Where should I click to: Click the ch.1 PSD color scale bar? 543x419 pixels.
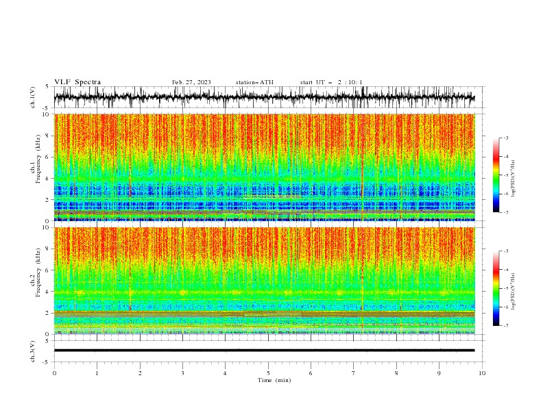[x=496, y=175]
